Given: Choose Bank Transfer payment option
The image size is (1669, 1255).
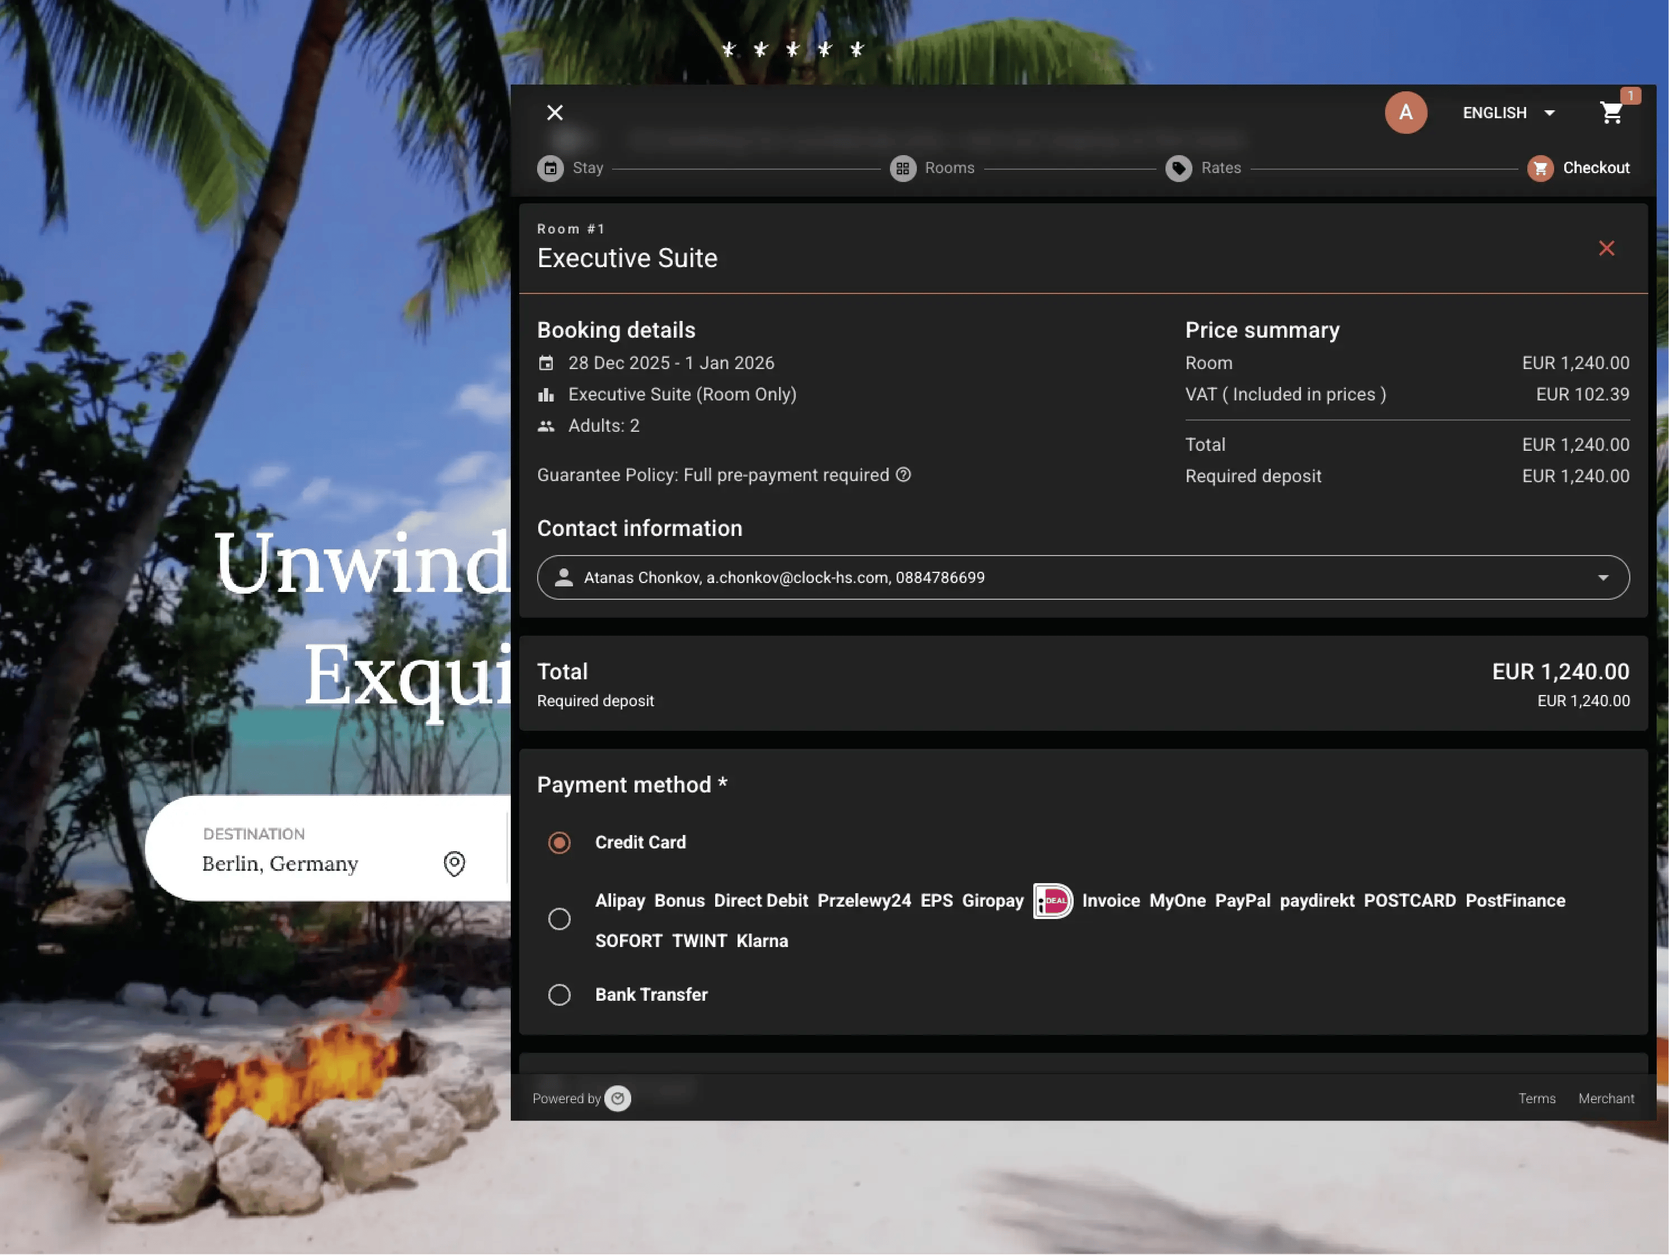Looking at the screenshot, I should click(x=559, y=995).
